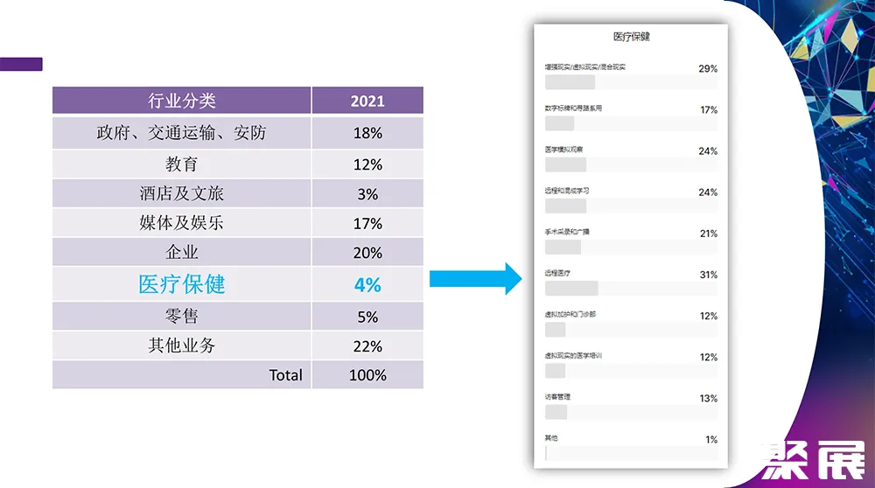875x488 pixels.
Task: Click the 媒体及娱乐 row
Action: (x=181, y=223)
